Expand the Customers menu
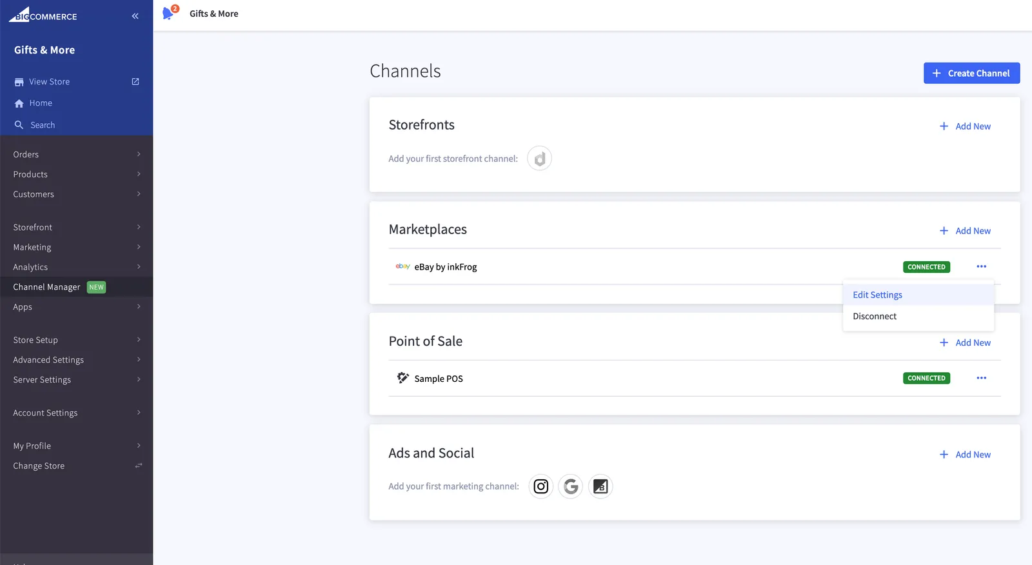1032x565 pixels. point(76,194)
